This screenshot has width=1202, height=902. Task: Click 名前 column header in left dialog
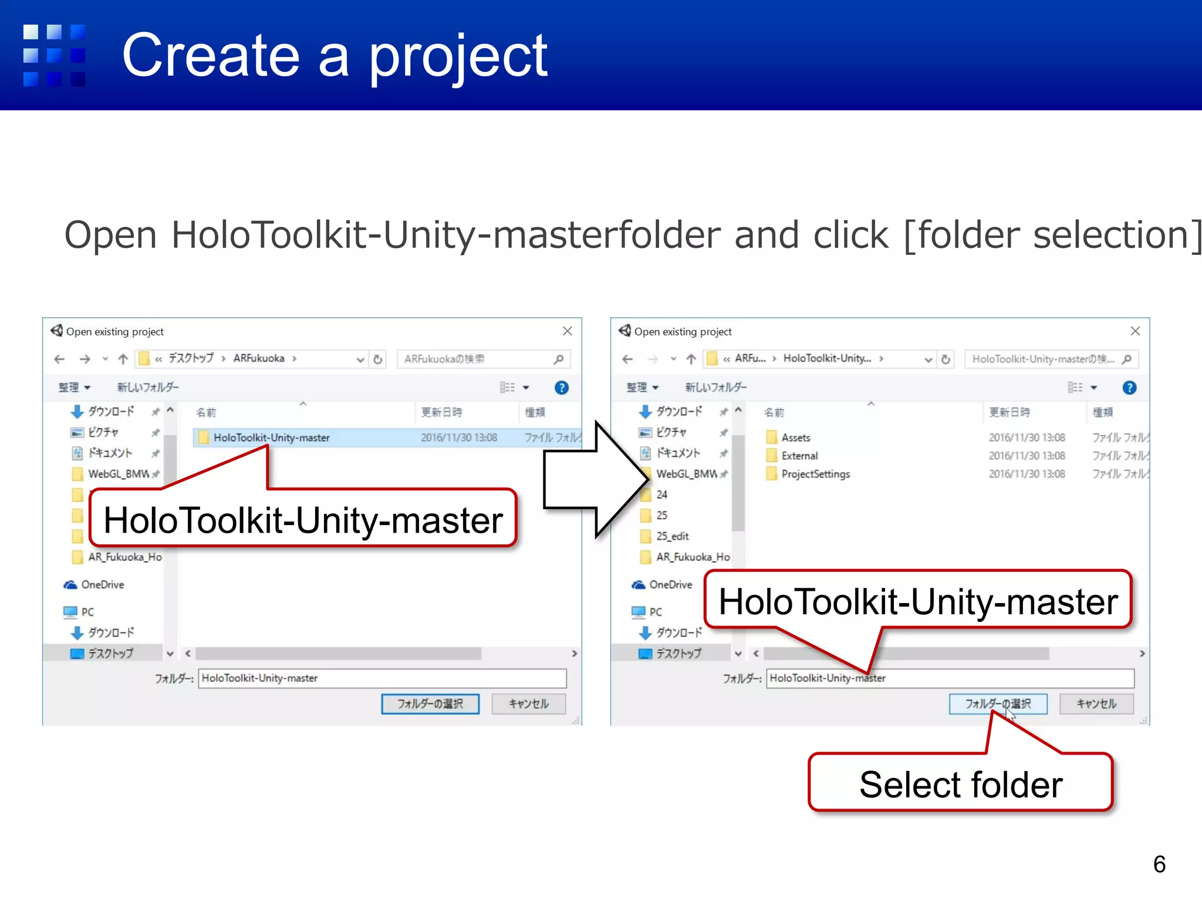click(x=206, y=412)
